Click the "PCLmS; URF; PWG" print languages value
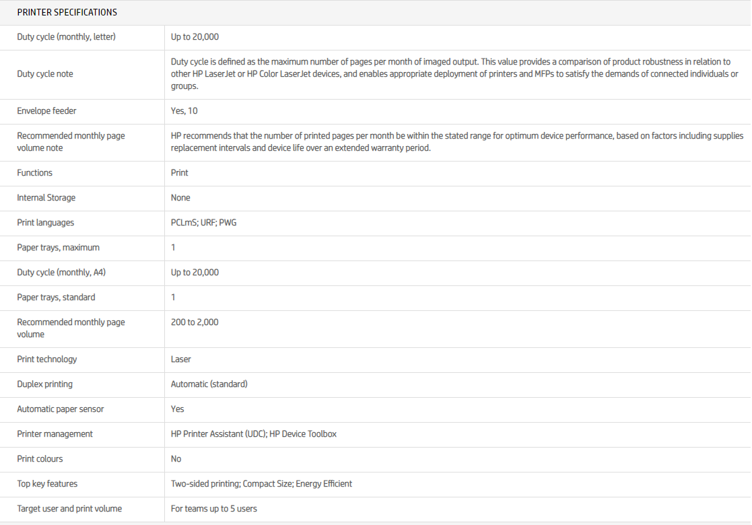Screen dimensions: 752x525 click(203, 223)
